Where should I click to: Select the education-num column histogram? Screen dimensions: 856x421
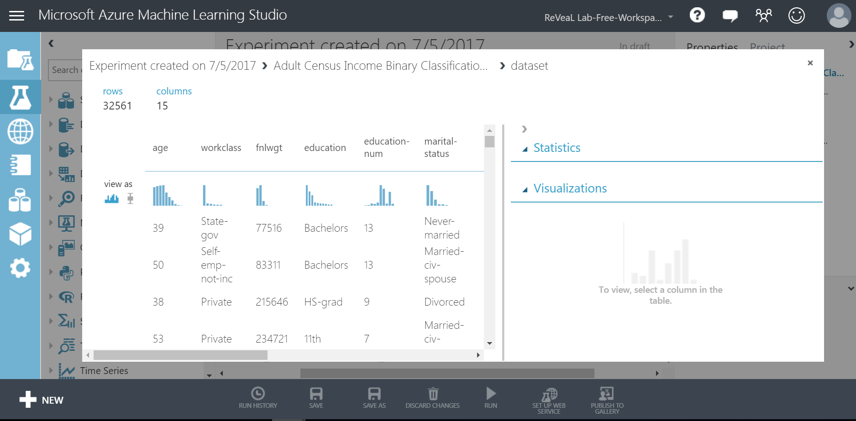click(379, 195)
